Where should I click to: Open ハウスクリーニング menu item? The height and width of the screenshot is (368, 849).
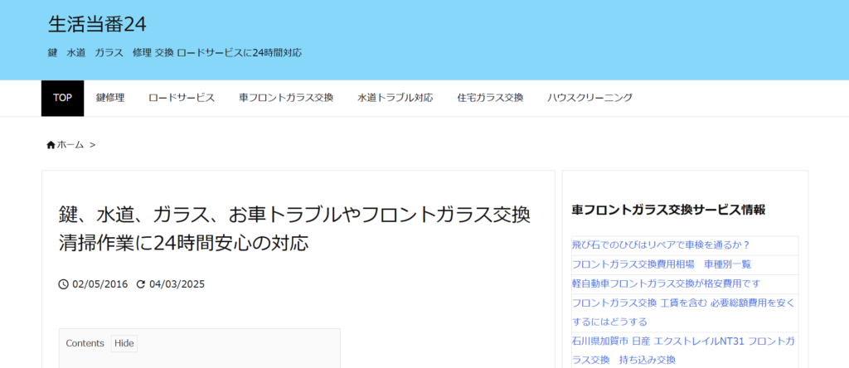point(589,98)
